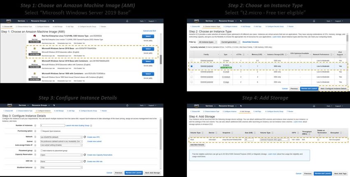Open the Network VPC dropdown
The width and height of the screenshot is (350, 177).
tap(61, 137)
